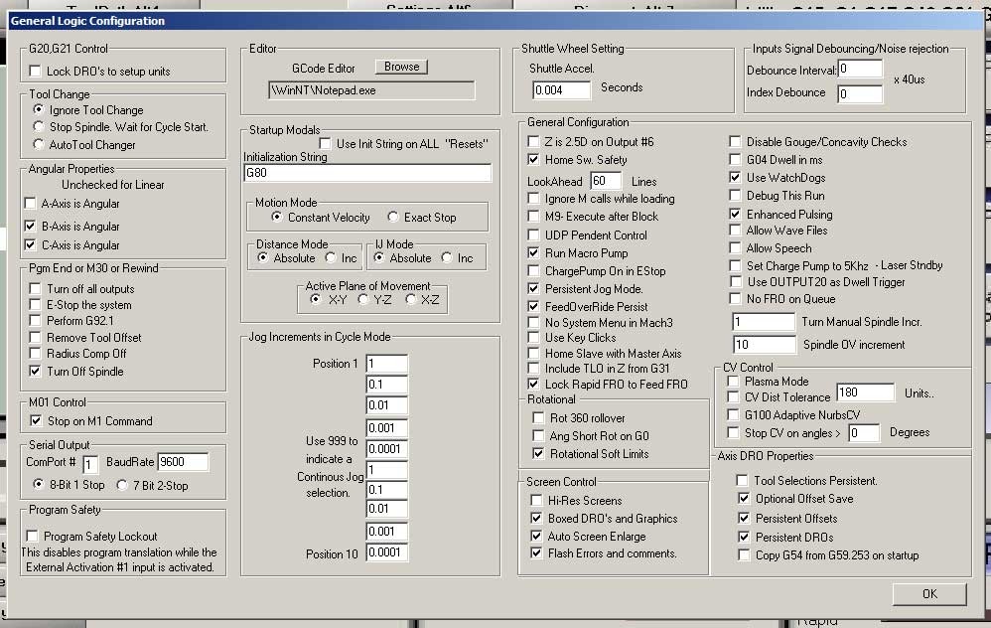Viewport: 991px width, 628px height.
Task: Check A-Axis is Angular box
Action: point(32,204)
